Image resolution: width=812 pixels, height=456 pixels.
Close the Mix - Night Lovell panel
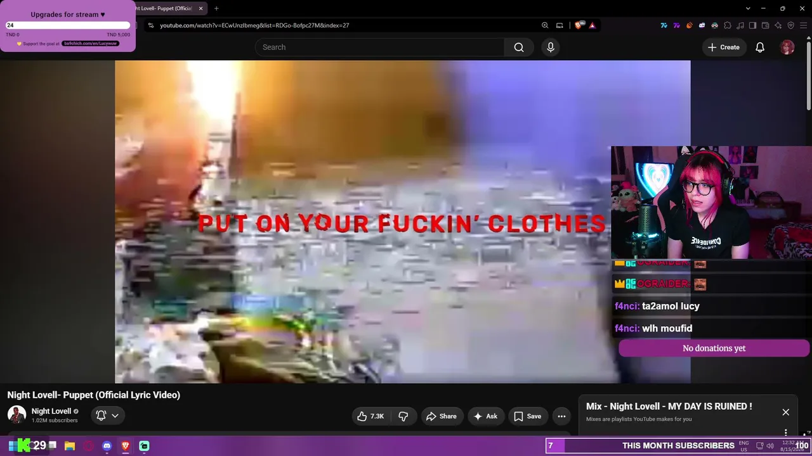[785, 412]
